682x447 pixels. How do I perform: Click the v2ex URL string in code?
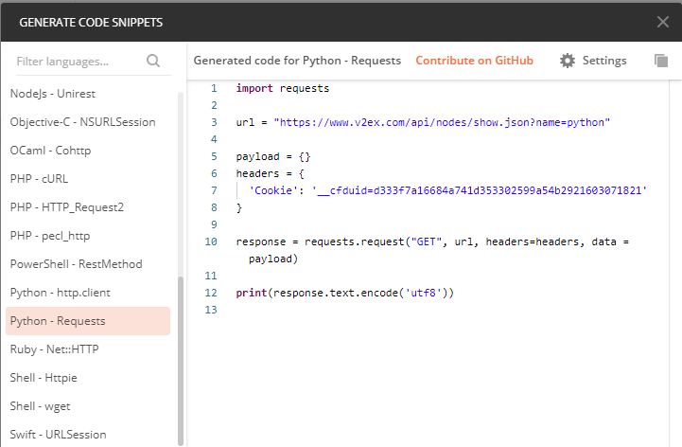pos(442,122)
